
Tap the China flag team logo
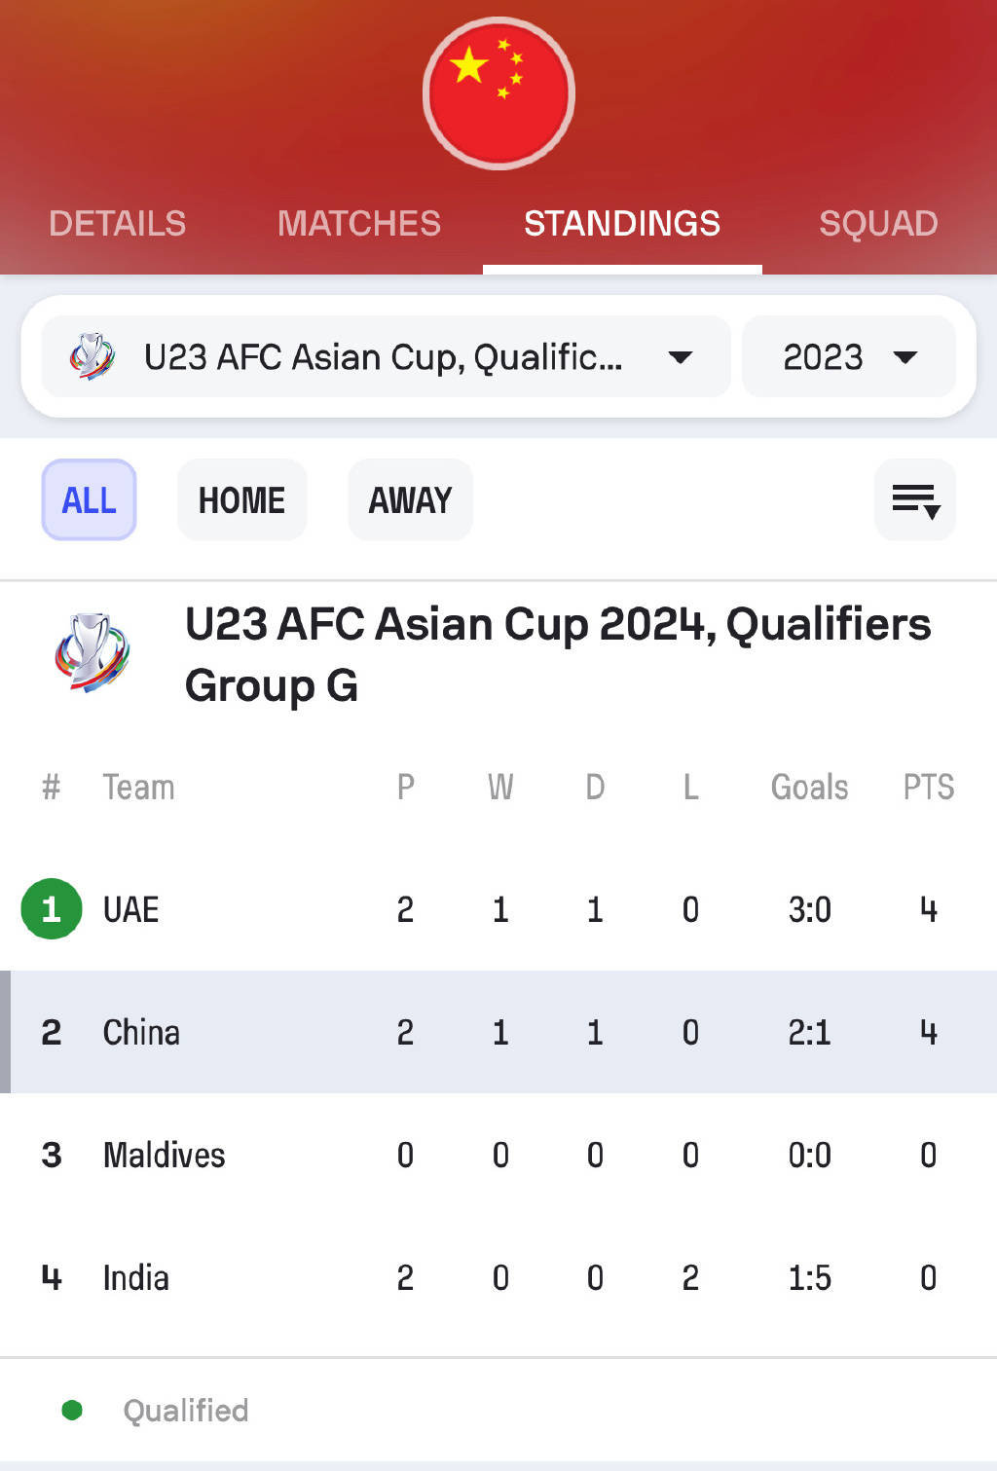point(498,93)
